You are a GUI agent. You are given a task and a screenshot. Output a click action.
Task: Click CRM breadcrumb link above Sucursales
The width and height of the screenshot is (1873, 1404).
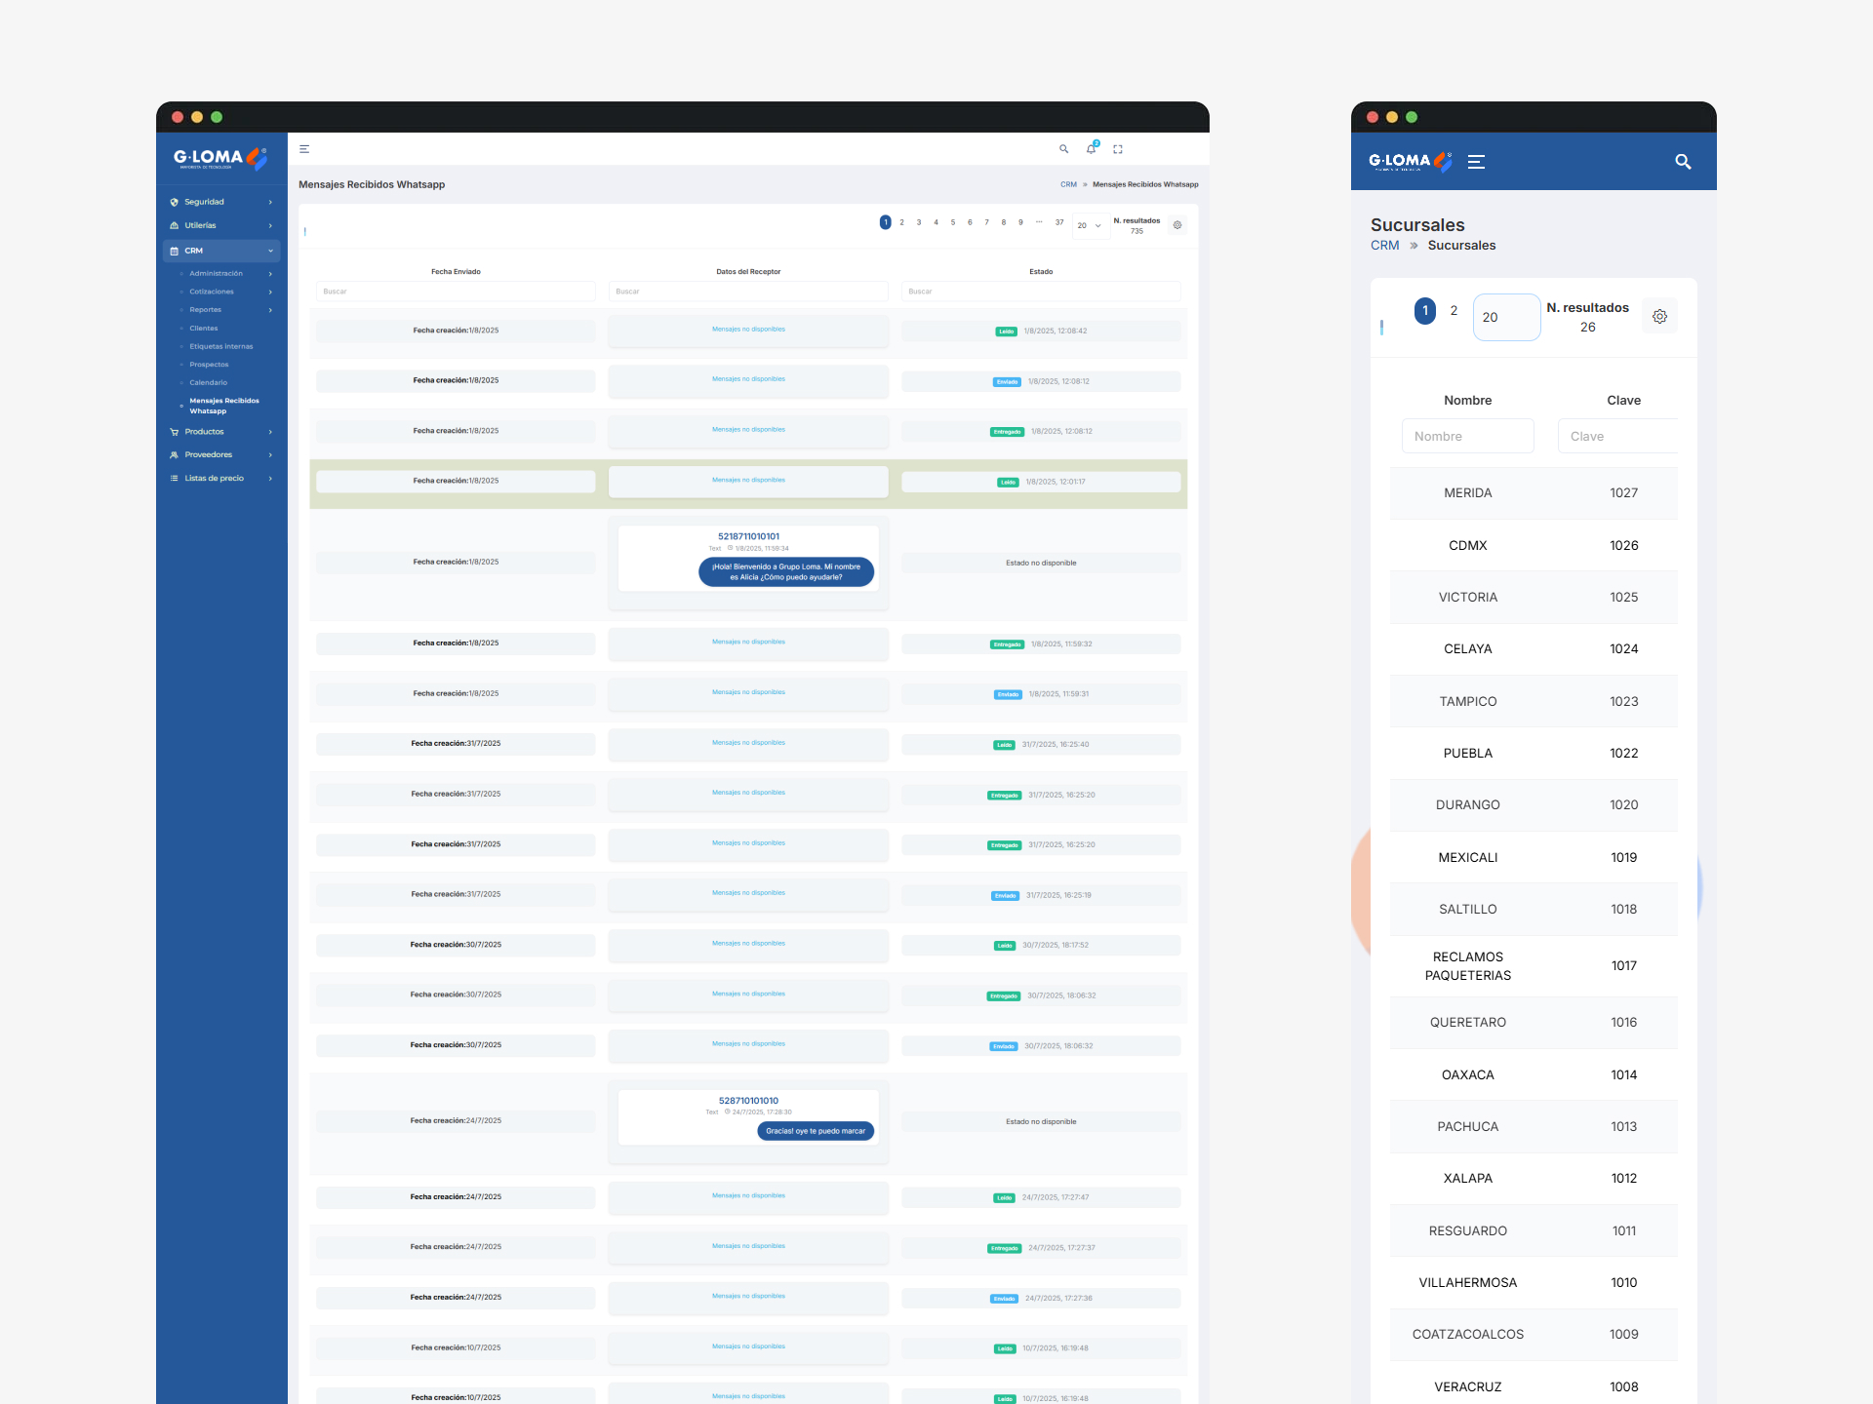[1384, 246]
